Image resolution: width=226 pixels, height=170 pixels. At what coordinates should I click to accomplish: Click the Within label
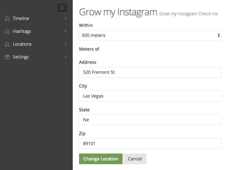pos(86,25)
